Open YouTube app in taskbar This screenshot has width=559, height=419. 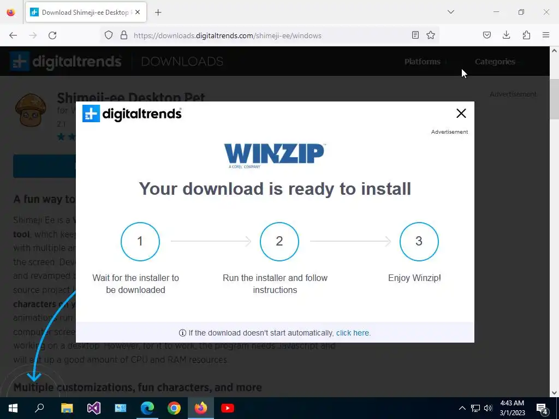click(228, 408)
